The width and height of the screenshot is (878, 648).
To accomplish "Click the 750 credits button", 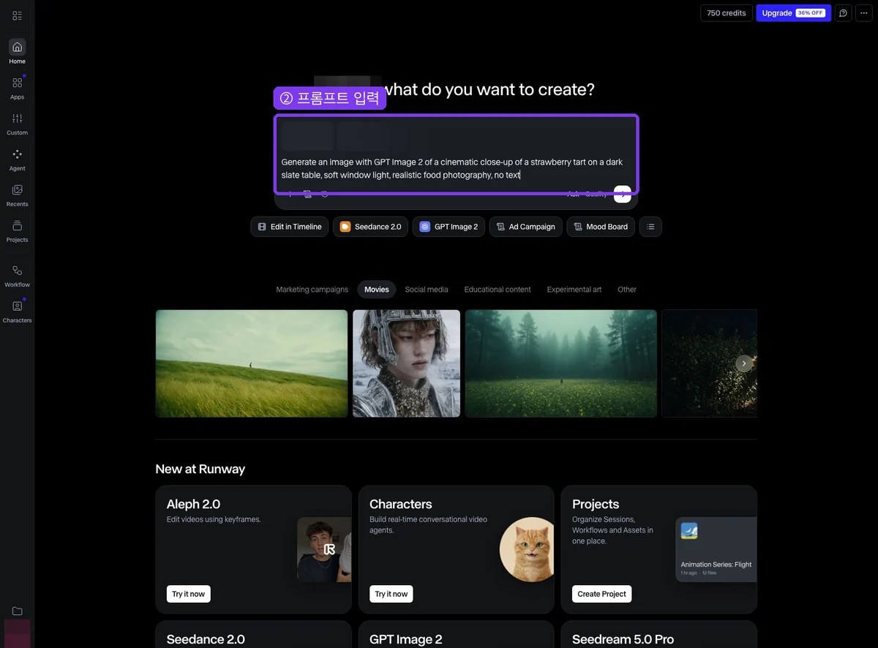I will [727, 13].
